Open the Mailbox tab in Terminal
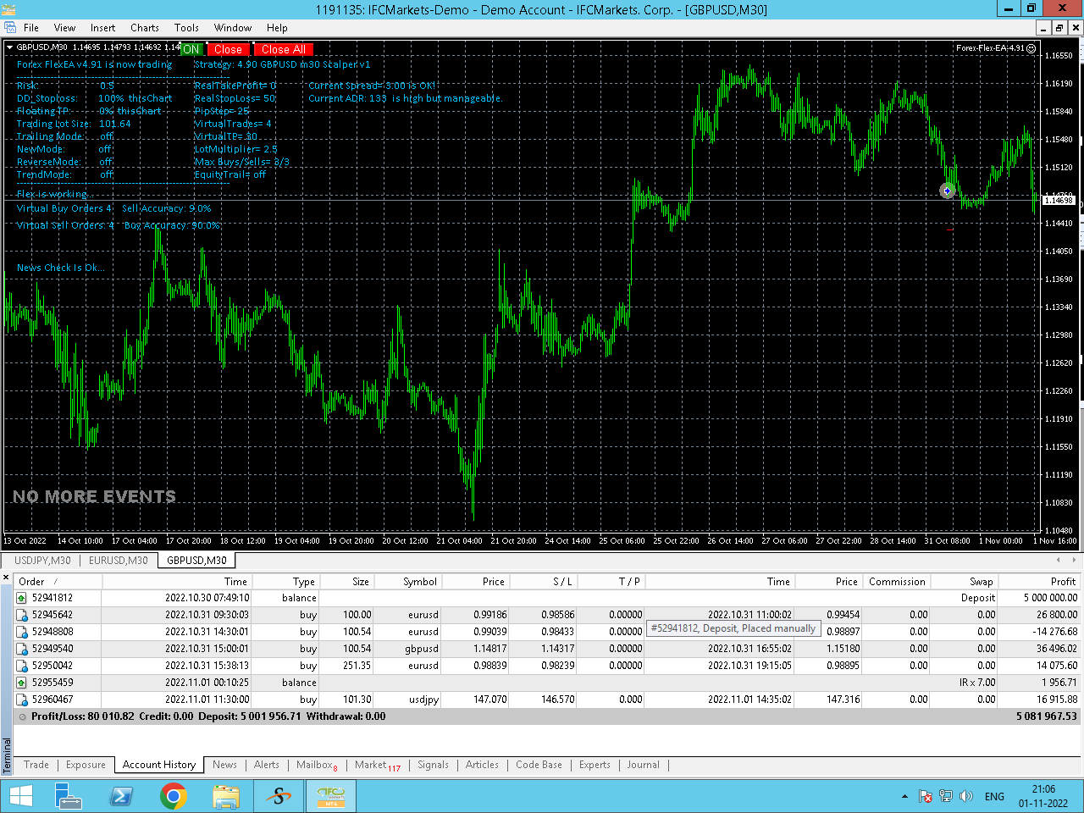 coord(317,765)
